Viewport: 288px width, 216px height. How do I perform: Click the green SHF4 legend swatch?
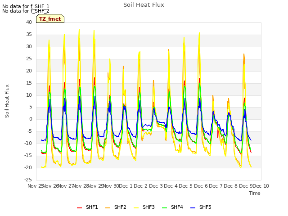pos(165,207)
